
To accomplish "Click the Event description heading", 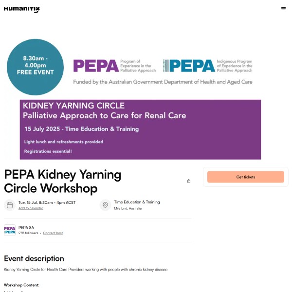I will point(34,258).
